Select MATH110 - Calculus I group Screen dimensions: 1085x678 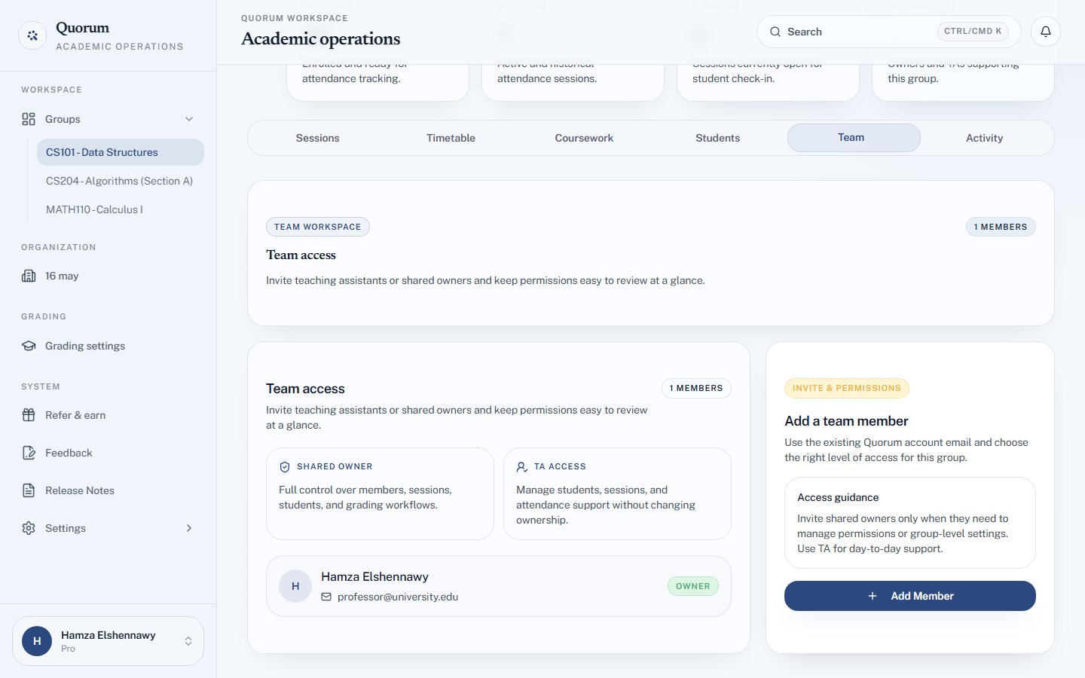pos(121,209)
